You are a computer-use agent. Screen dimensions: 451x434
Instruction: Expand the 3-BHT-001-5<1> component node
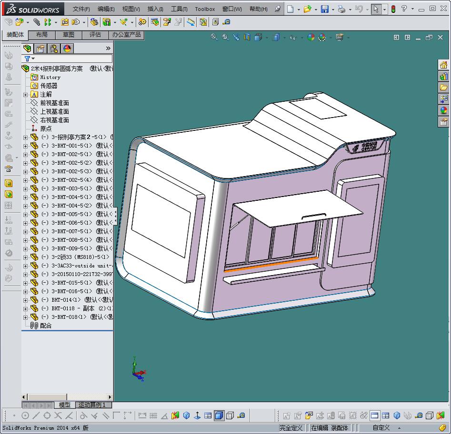[x=26, y=146]
